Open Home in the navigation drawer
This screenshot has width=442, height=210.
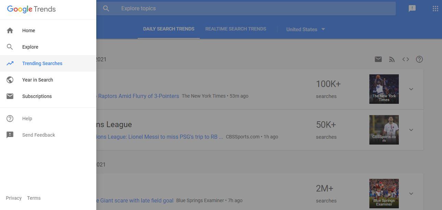48,30
